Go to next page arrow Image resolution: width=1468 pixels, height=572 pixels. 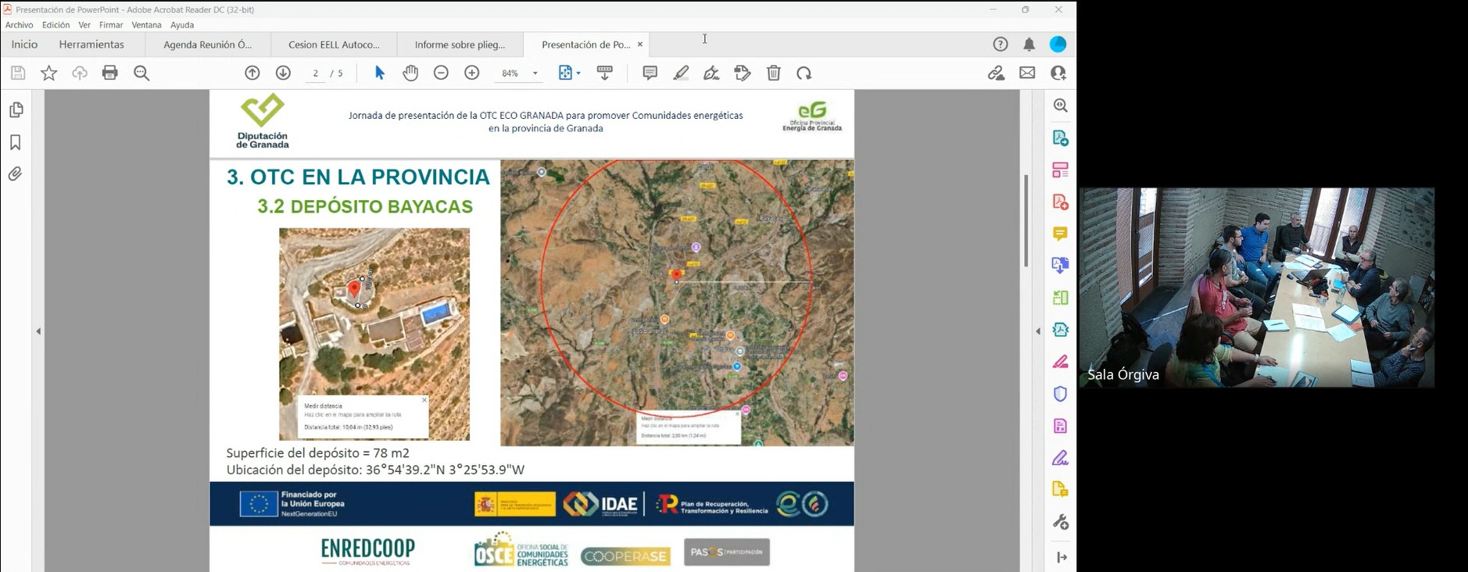pyautogui.click(x=283, y=73)
